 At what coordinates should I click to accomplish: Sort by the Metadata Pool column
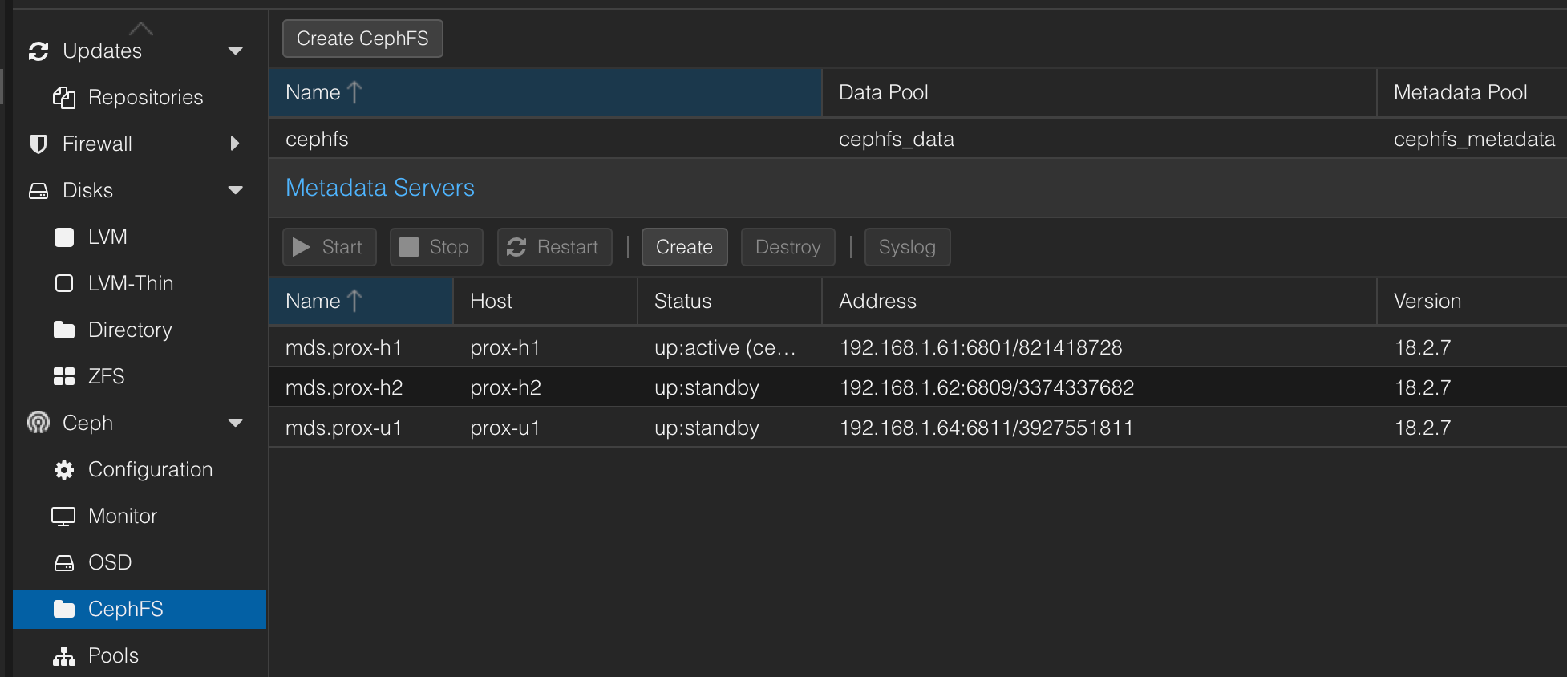tap(1472, 92)
